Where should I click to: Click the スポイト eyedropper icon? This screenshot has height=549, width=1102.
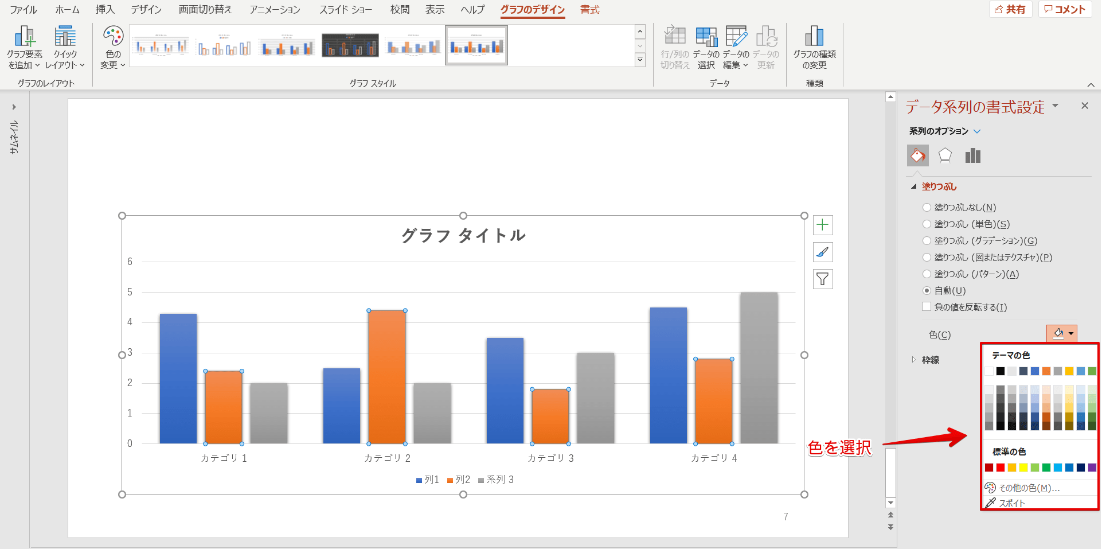(x=990, y=503)
